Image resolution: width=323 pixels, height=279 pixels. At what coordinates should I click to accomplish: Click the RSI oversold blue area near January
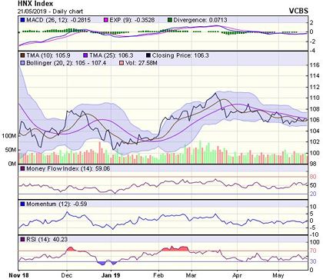[x=102, y=263]
